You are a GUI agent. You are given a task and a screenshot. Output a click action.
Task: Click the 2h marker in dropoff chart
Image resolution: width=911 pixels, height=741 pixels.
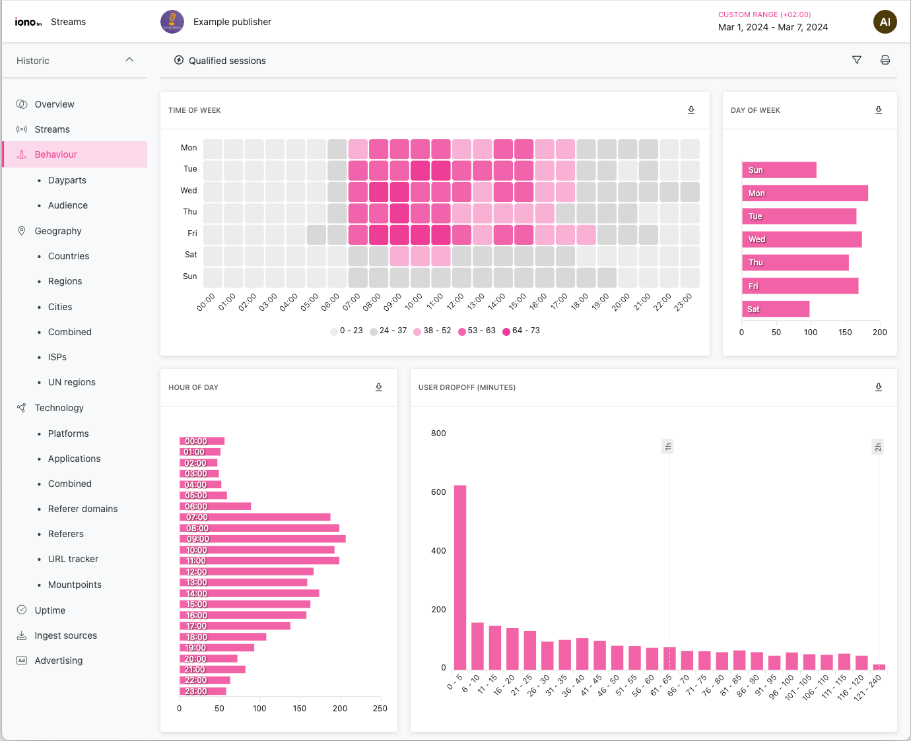(878, 447)
